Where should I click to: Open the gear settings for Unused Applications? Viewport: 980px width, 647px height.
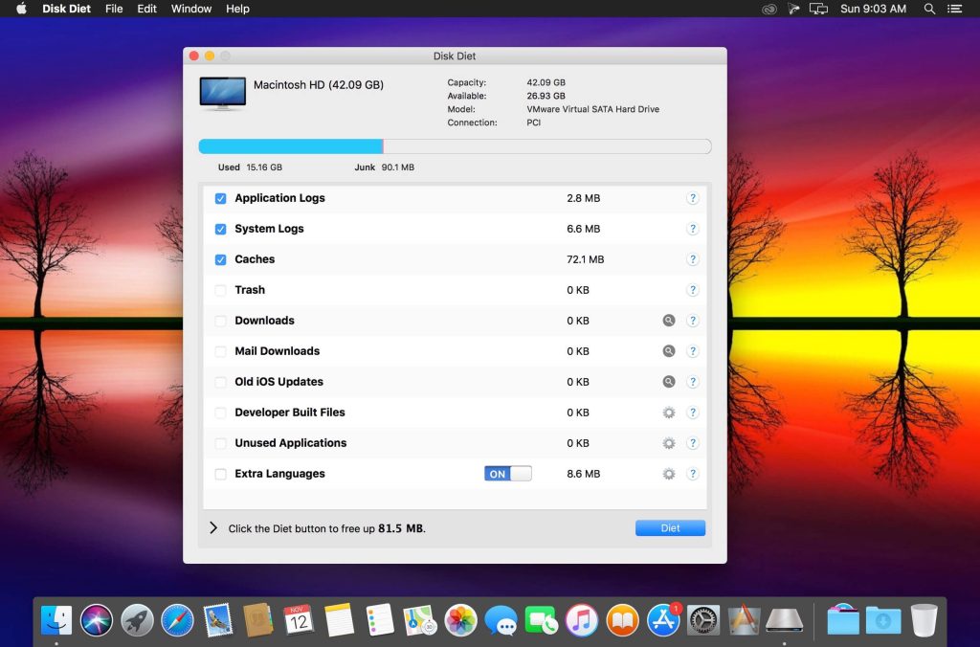coord(669,443)
